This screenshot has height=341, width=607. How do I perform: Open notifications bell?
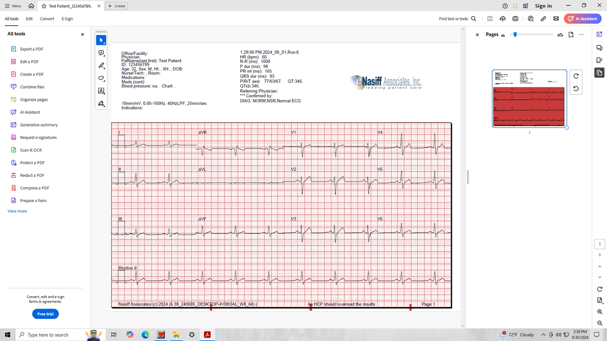[515, 6]
